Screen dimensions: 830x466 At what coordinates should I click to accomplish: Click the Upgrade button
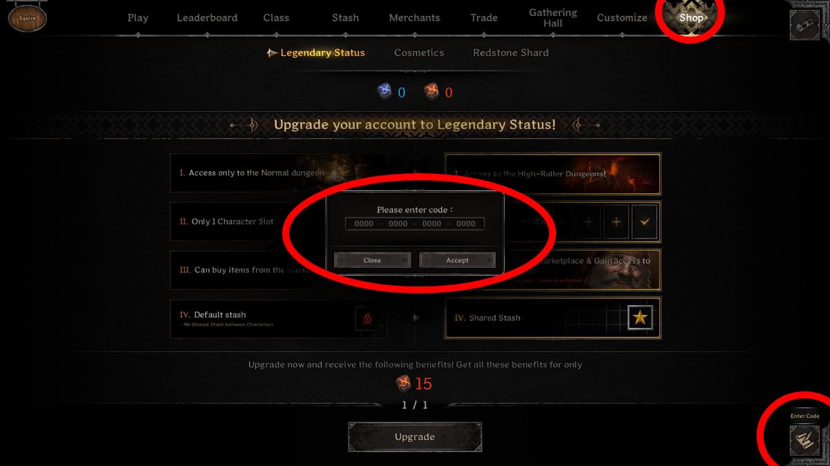coord(415,437)
